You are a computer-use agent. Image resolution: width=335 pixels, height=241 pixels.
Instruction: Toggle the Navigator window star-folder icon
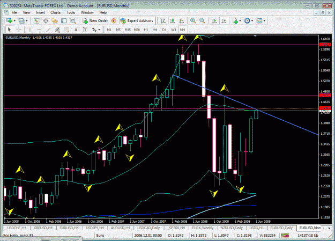point(55,21)
